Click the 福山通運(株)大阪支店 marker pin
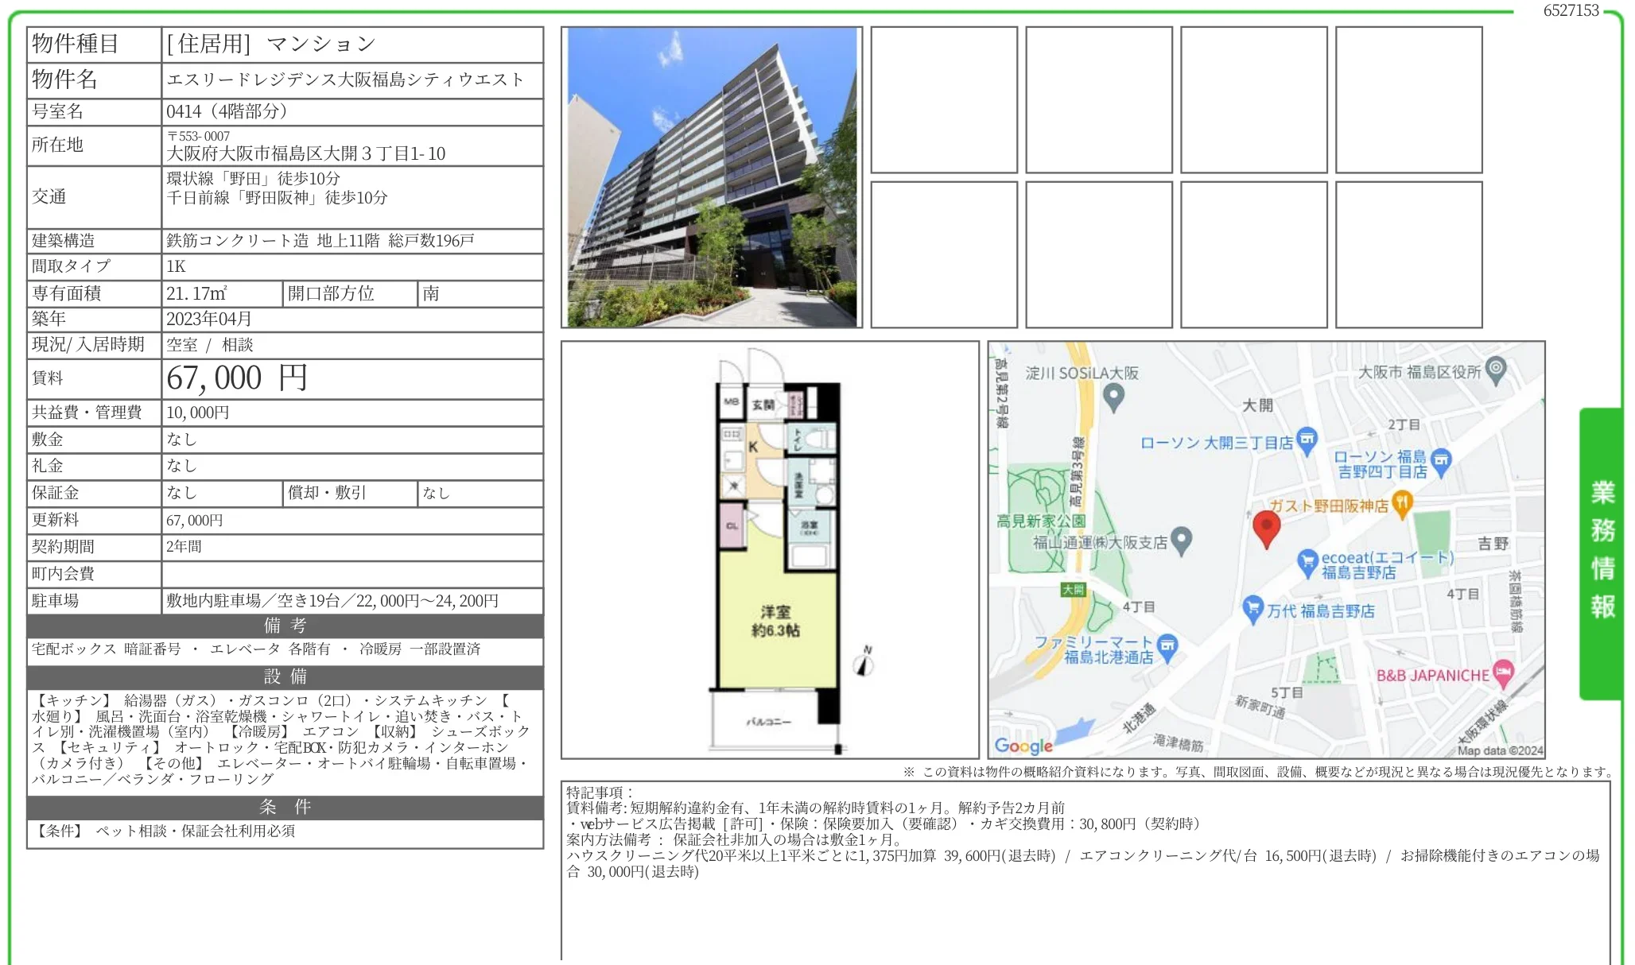 pyautogui.click(x=1182, y=541)
